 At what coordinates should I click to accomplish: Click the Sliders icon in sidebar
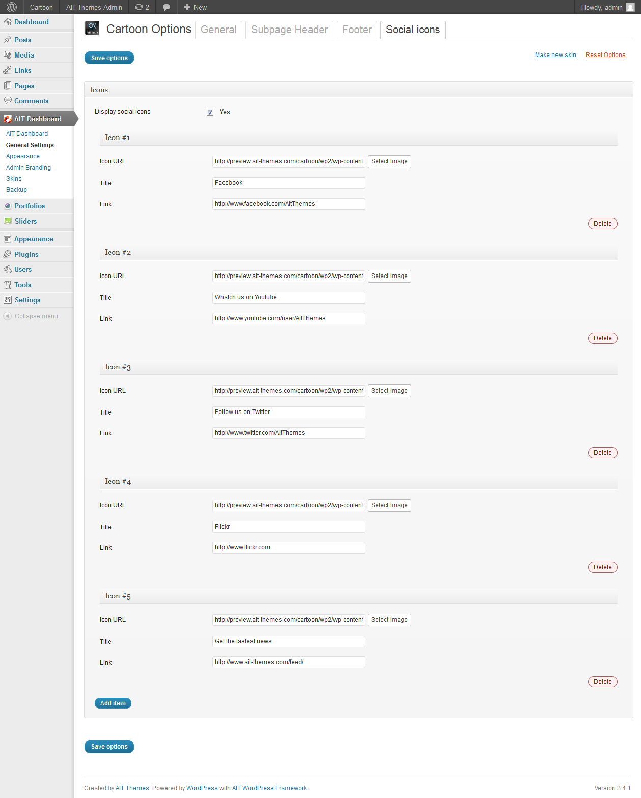8,221
